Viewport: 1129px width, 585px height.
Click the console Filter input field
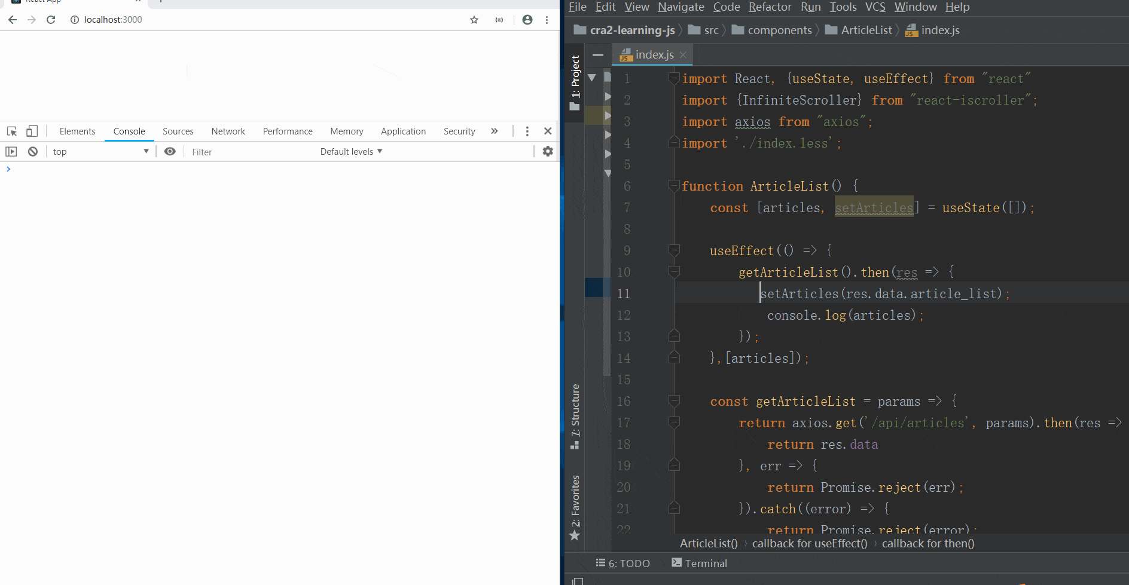point(251,152)
